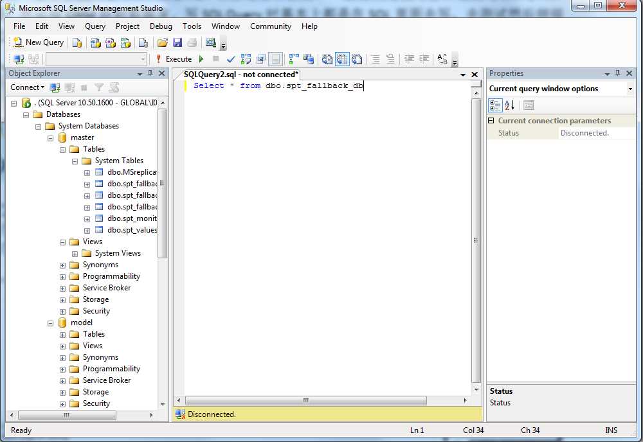
Task: Open the Edit menu
Action: coord(41,26)
